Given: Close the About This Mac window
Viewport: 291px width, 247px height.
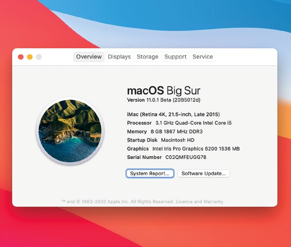Looking at the screenshot, I should pyautogui.click(x=21, y=57).
